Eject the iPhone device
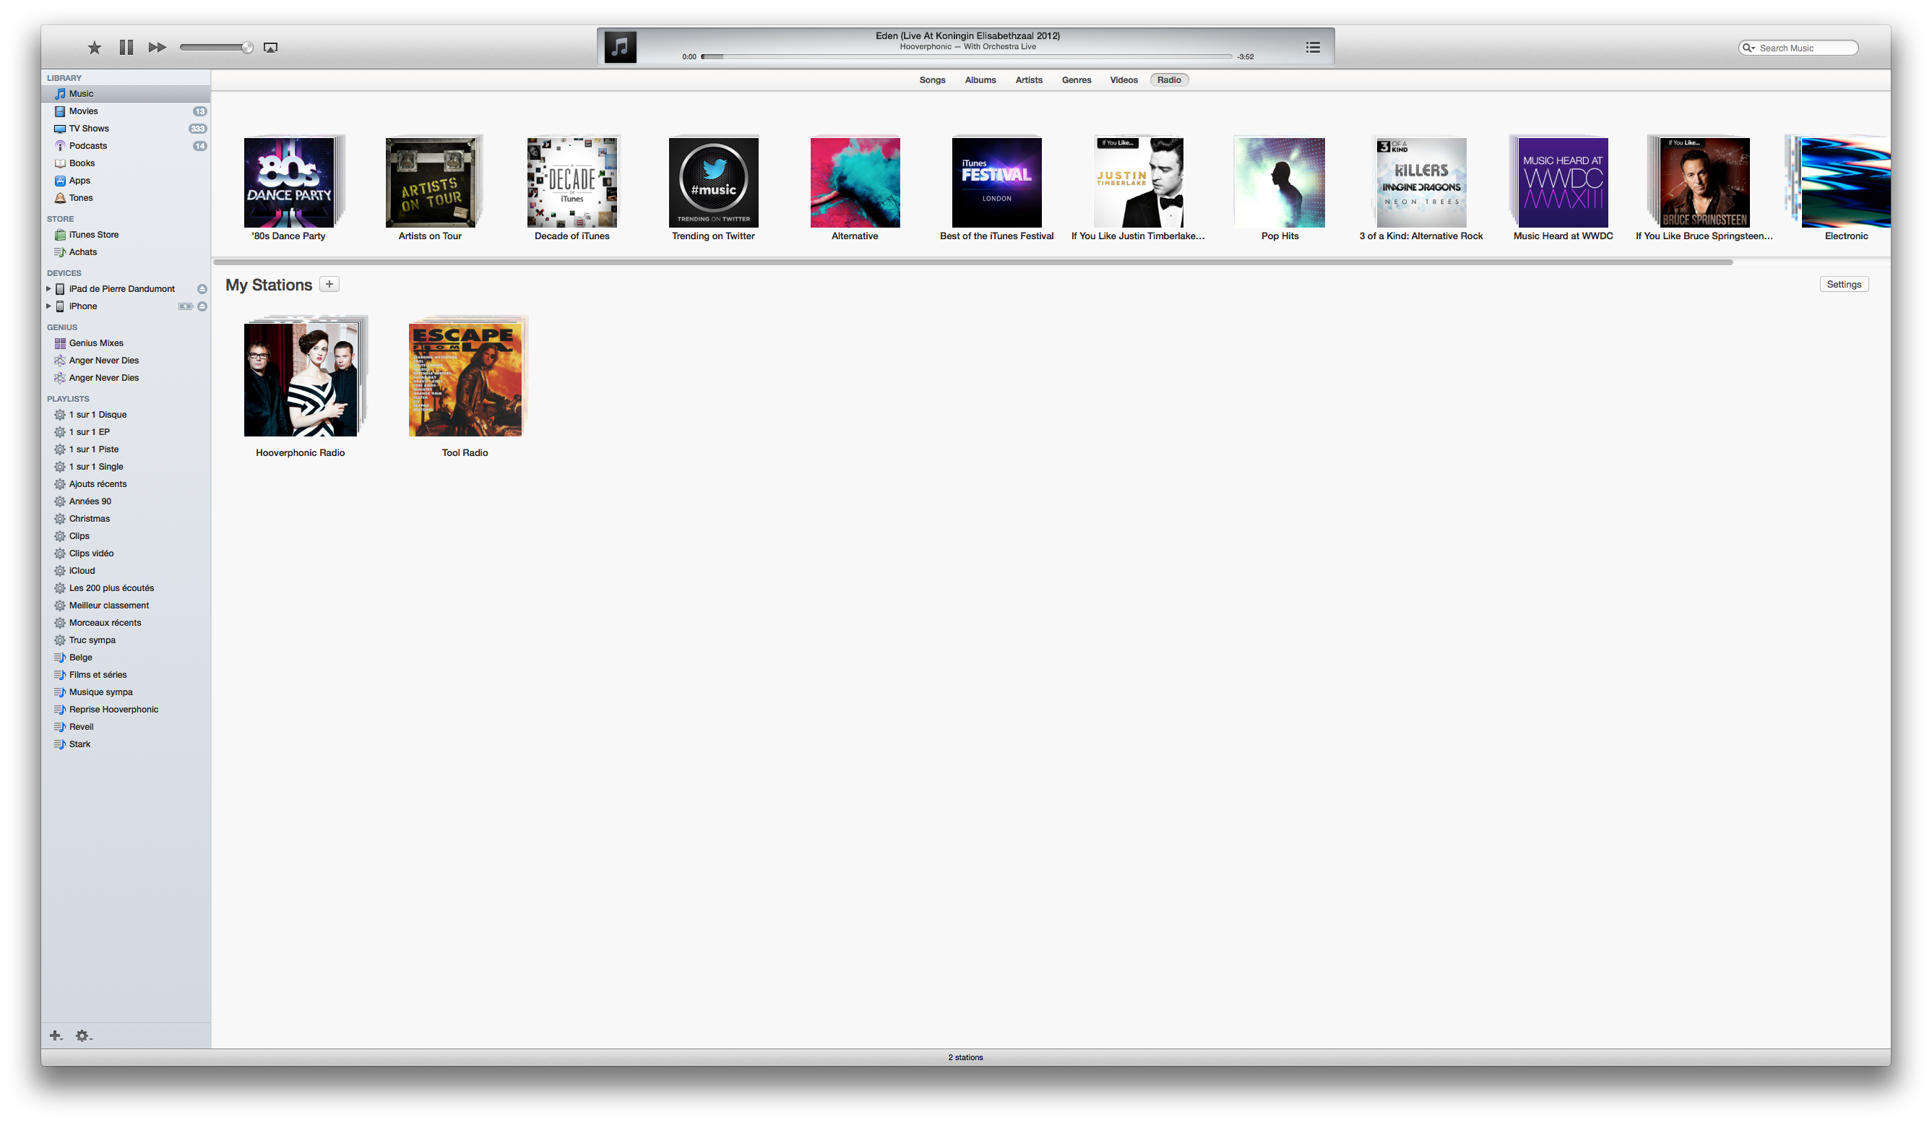This screenshot has width=1932, height=1123. coord(202,306)
